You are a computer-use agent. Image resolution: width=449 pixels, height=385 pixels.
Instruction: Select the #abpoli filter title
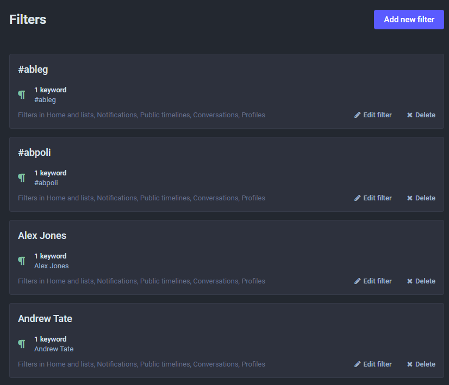[34, 153]
